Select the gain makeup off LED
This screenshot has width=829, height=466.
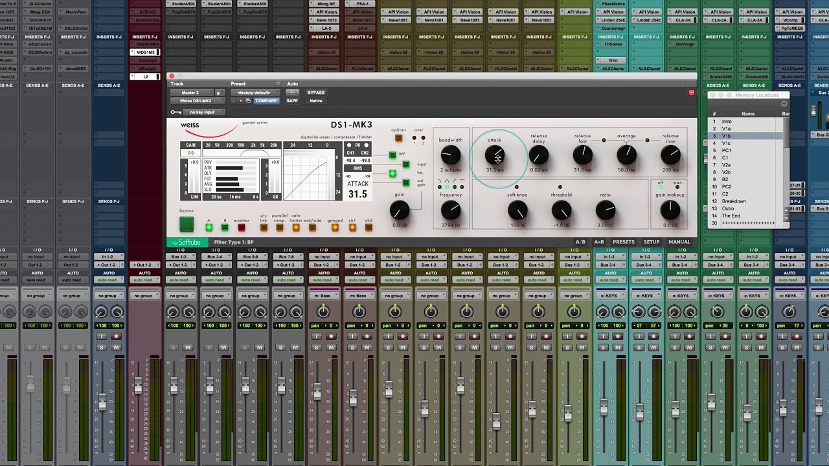click(x=661, y=188)
